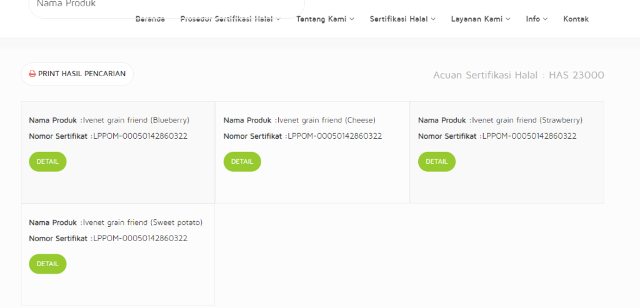Open Kontak page from navigation

coord(576,19)
